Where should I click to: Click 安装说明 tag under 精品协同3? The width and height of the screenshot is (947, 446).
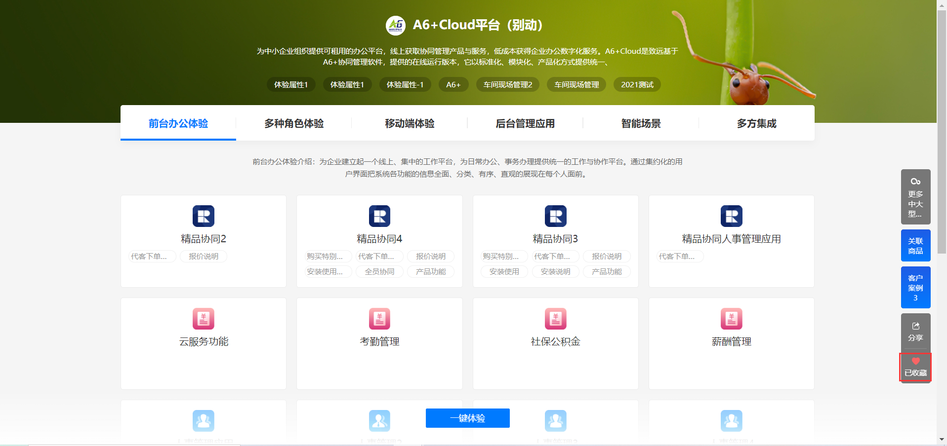tap(555, 272)
